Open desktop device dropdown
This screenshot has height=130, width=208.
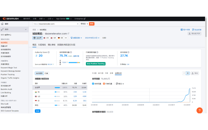[76, 38]
